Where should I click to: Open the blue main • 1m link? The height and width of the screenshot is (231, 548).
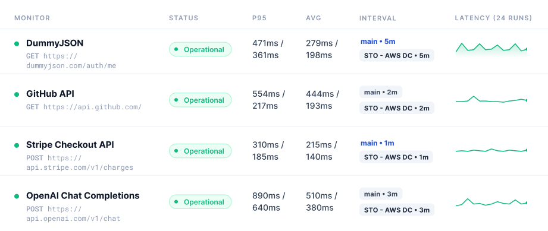377,143
